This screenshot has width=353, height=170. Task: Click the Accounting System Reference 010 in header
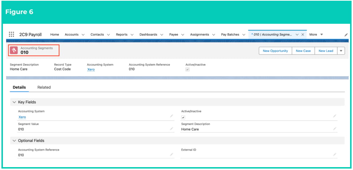pyautogui.click(x=132, y=69)
